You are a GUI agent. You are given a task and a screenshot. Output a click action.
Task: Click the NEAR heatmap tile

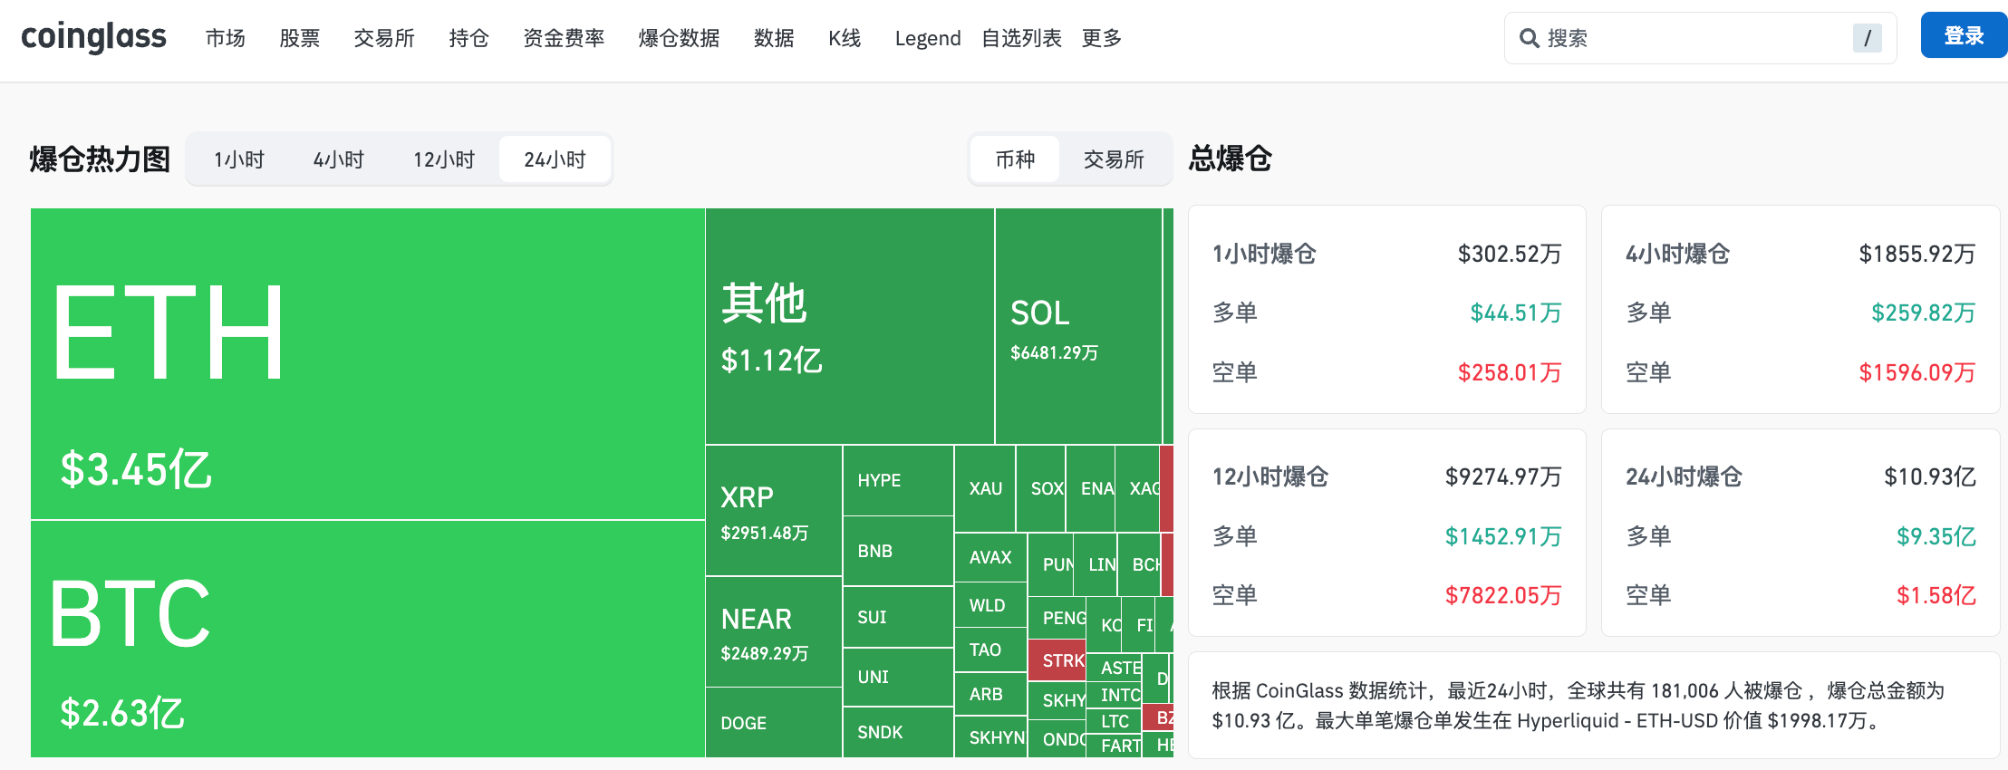coord(774,632)
